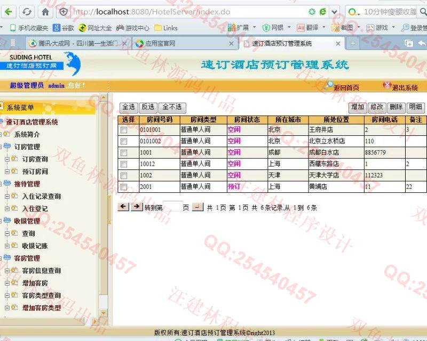Click the sidebar vertical scrollbar down arrow
This screenshot has height=341, width=427.
click(104, 313)
